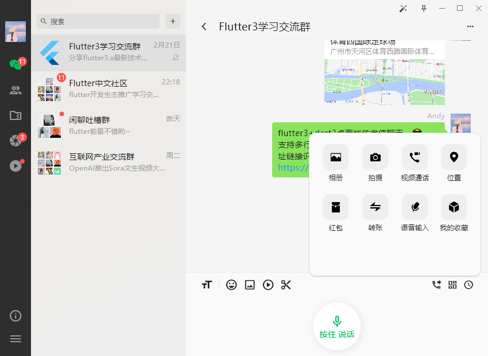Viewport: 488px width, 356px height.
Task: Open the video Channels icon in the sidebar
Action: pyautogui.click(x=16, y=166)
